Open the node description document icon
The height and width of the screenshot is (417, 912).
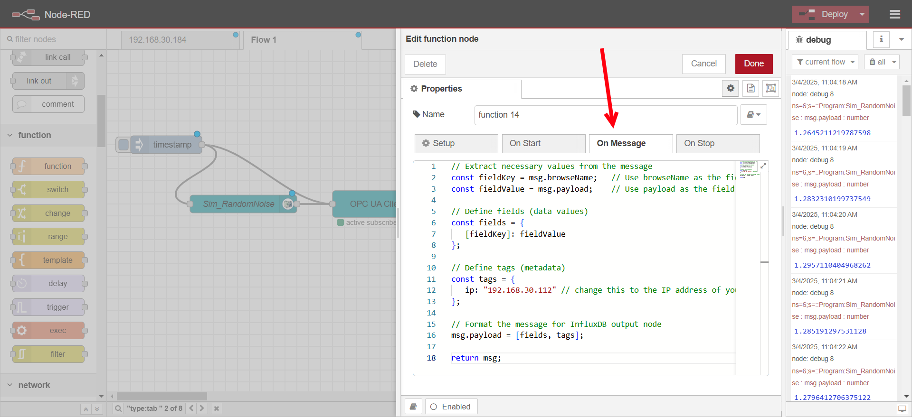click(750, 88)
